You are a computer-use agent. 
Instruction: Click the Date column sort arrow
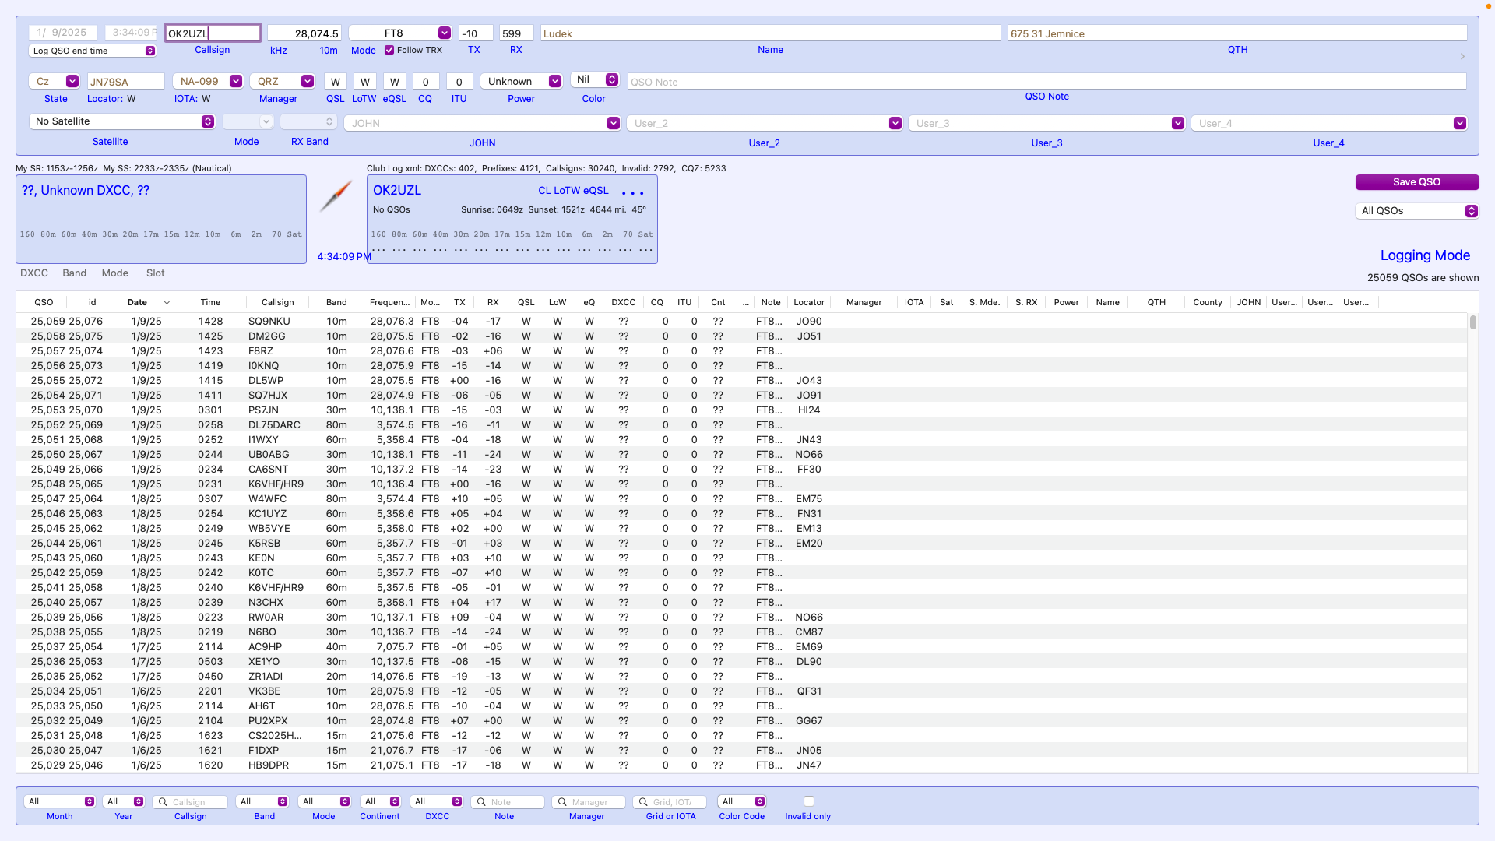167,303
